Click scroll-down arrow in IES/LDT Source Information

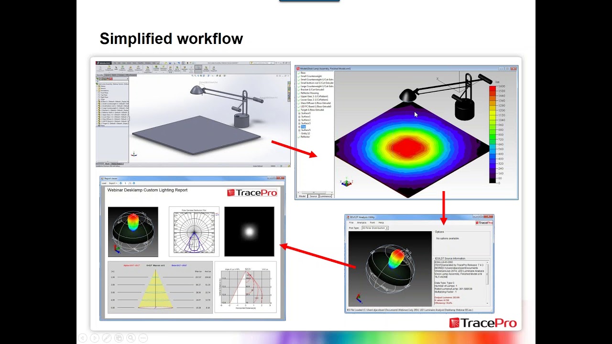click(x=487, y=303)
